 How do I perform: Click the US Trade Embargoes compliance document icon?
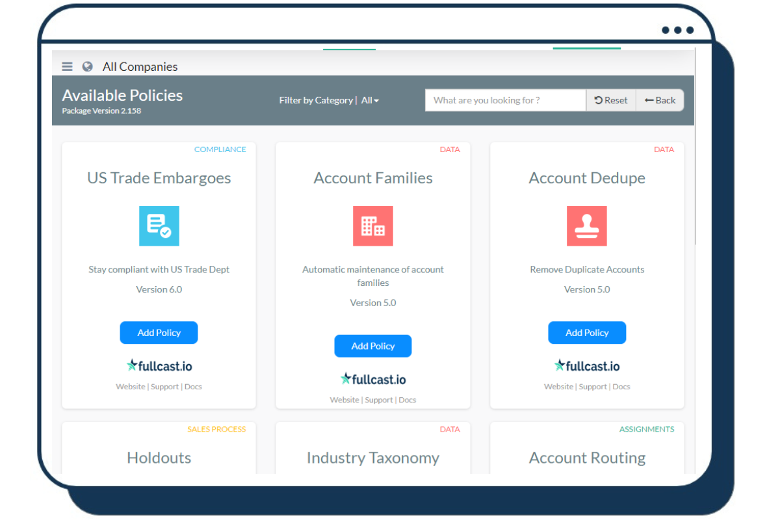coord(159,226)
